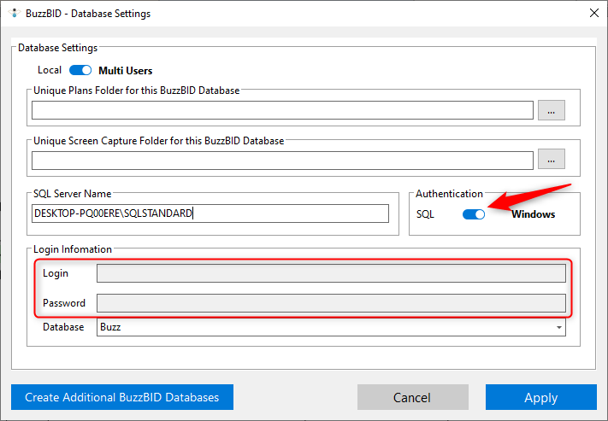Click the Multi Users label
The width and height of the screenshot is (608, 421).
(x=126, y=70)
